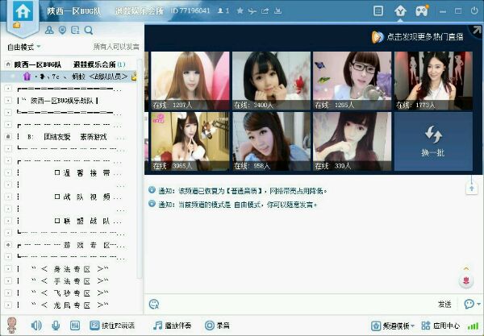This screenshot has width=484, height=336.
Task: Select user row 蚂蚁 <战队队员>
Action: (69, 77)
